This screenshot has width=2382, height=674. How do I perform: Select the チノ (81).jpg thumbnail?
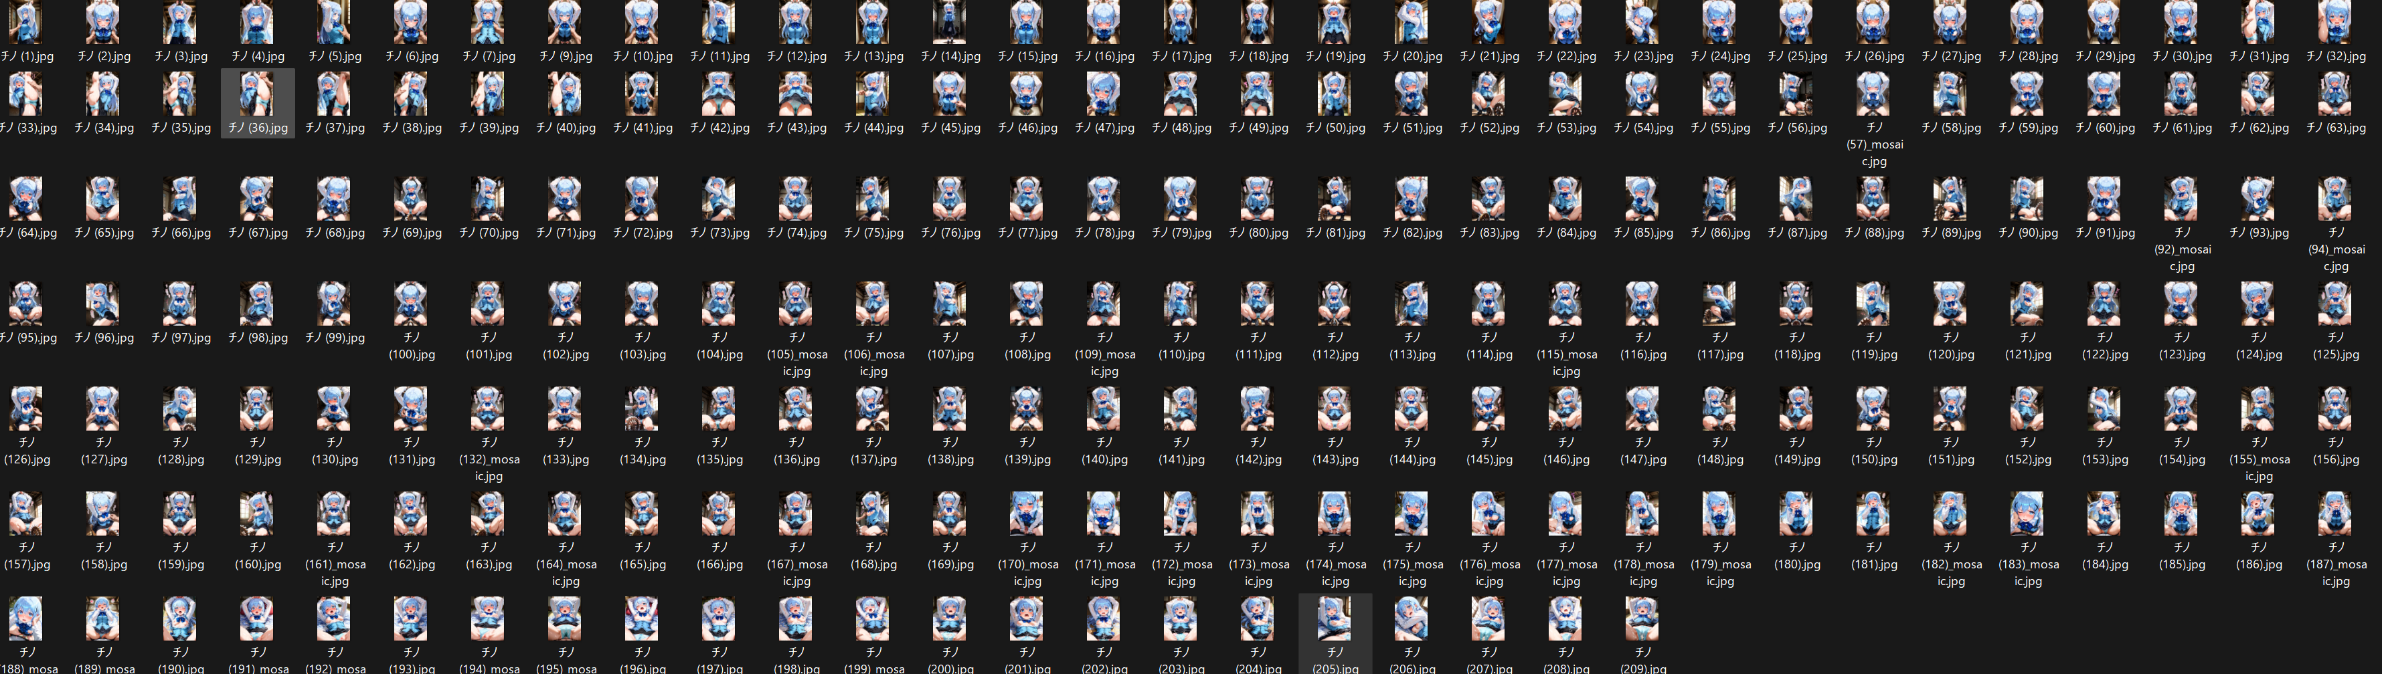[x=1335, y=199]
